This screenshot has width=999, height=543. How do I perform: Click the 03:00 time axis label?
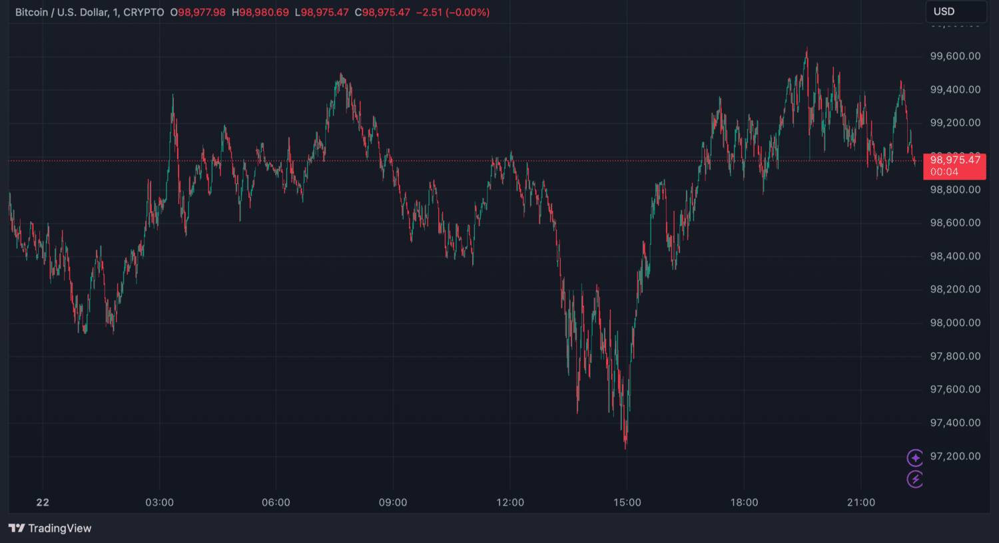coord(159,502)
